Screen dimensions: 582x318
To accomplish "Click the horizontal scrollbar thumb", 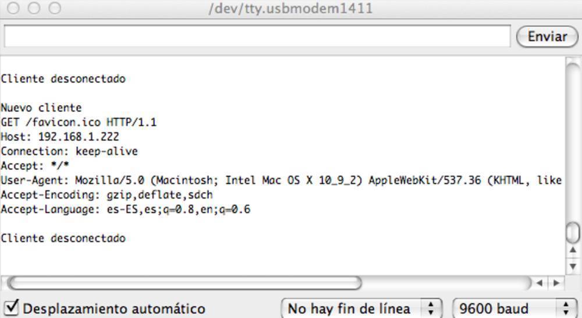I will pos(184,283).
